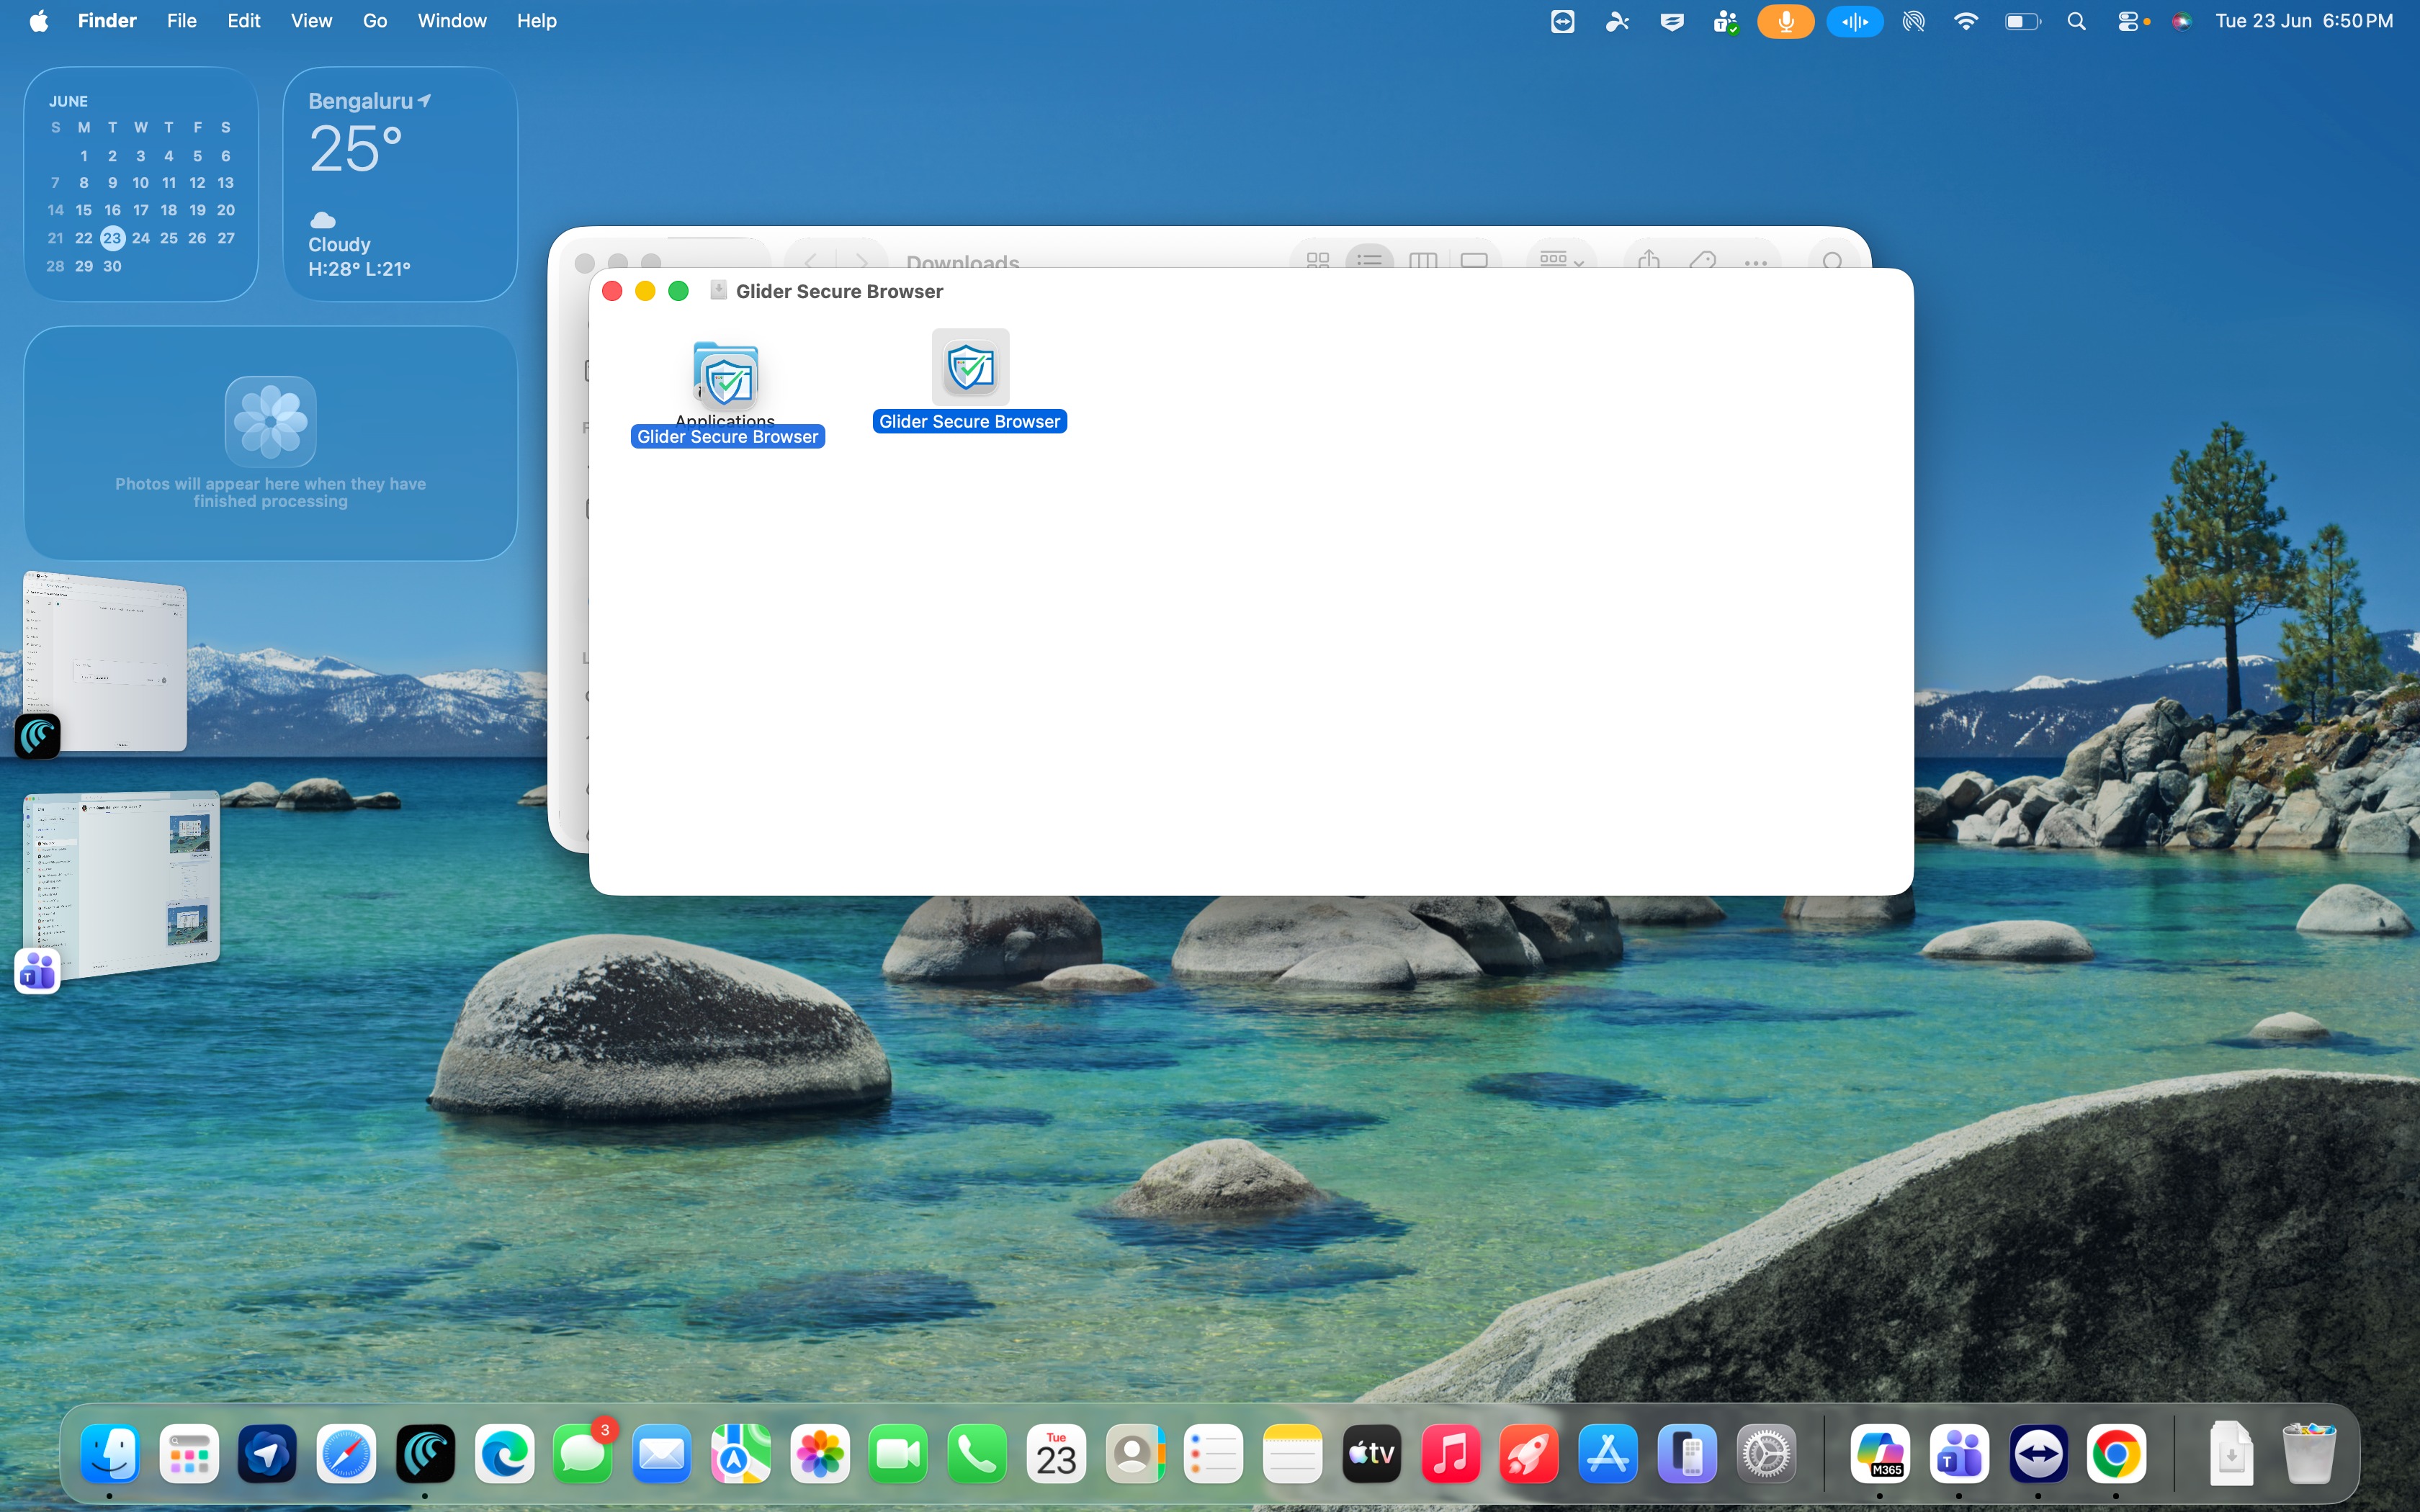Select upper Stage Manager window thumbnail
2420x1512 pixels.
coord(104,662)
